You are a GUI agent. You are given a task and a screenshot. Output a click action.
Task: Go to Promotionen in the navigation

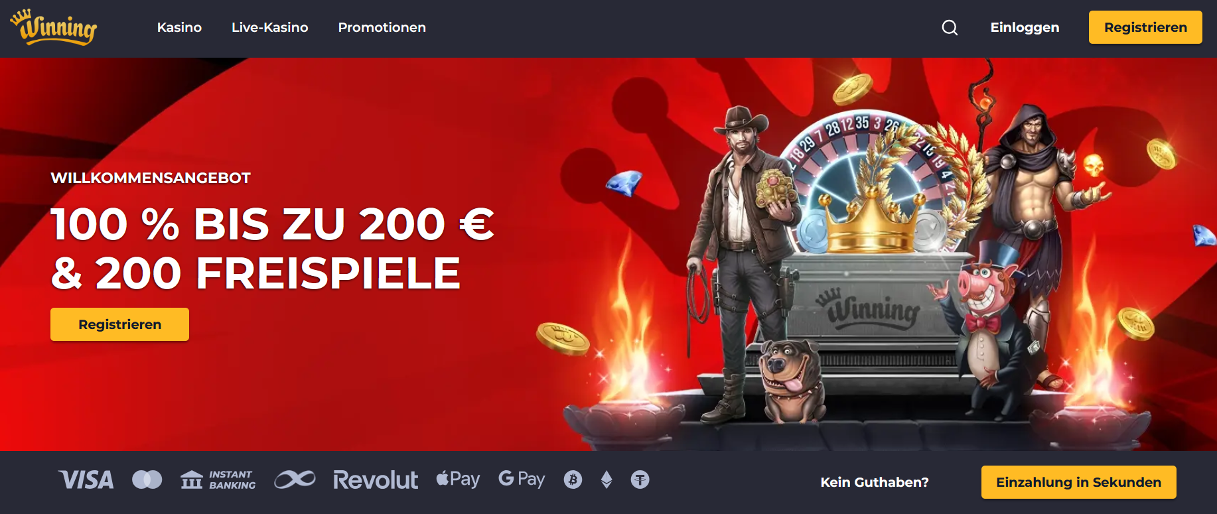[382, 27]
